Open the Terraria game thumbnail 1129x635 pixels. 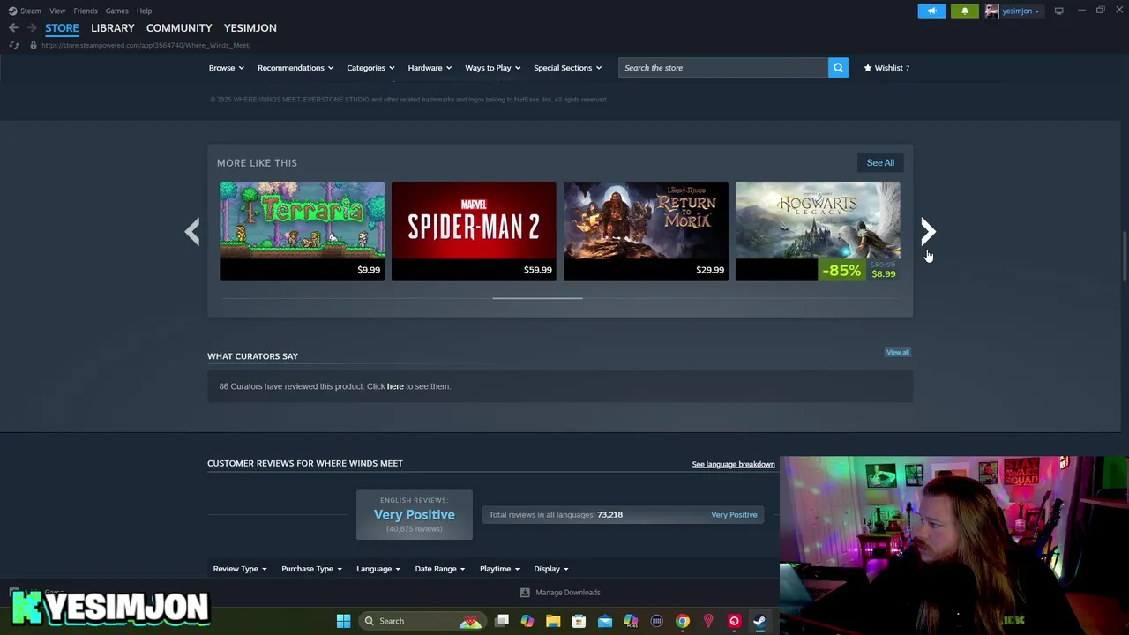tap(302, 231)
